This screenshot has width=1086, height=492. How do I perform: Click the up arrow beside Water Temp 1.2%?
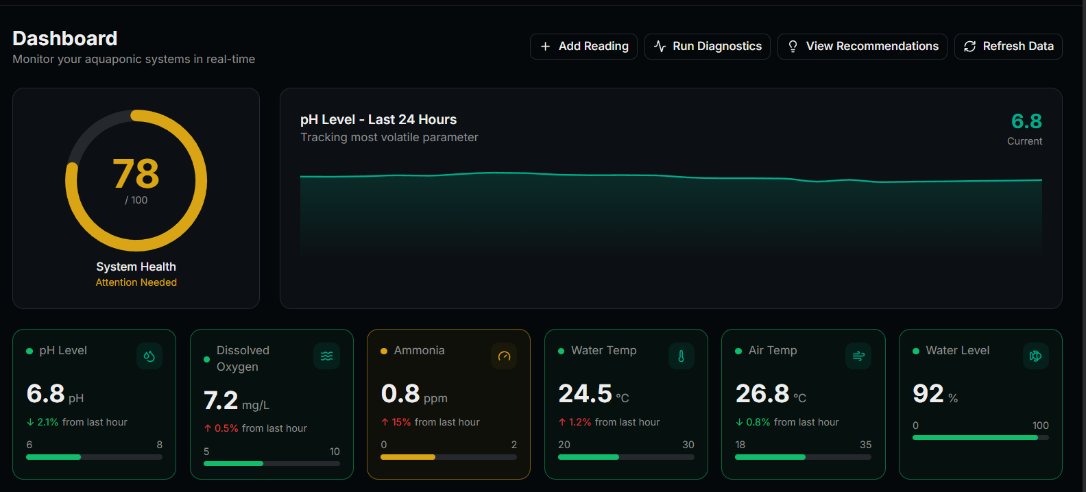[x=562, y=422]
